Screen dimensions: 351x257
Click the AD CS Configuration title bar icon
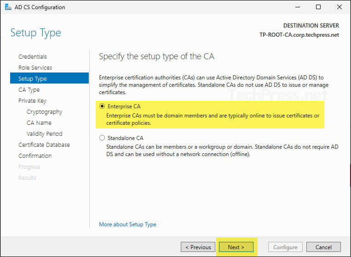(8, 7)
